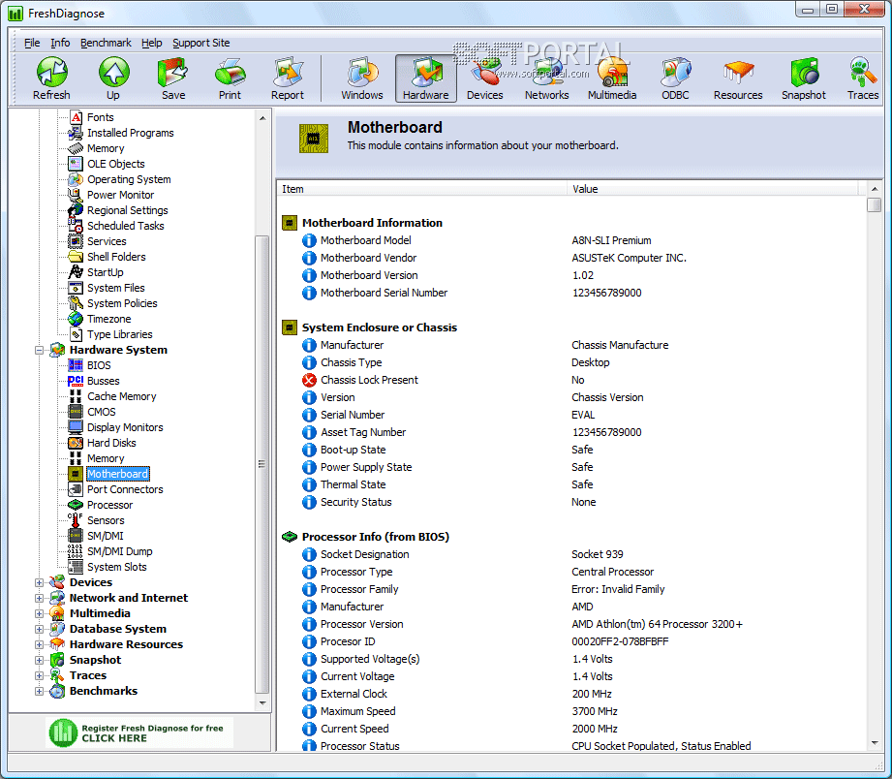
Task: Click the Refresh toolbar icon
Action: [51, 78]
